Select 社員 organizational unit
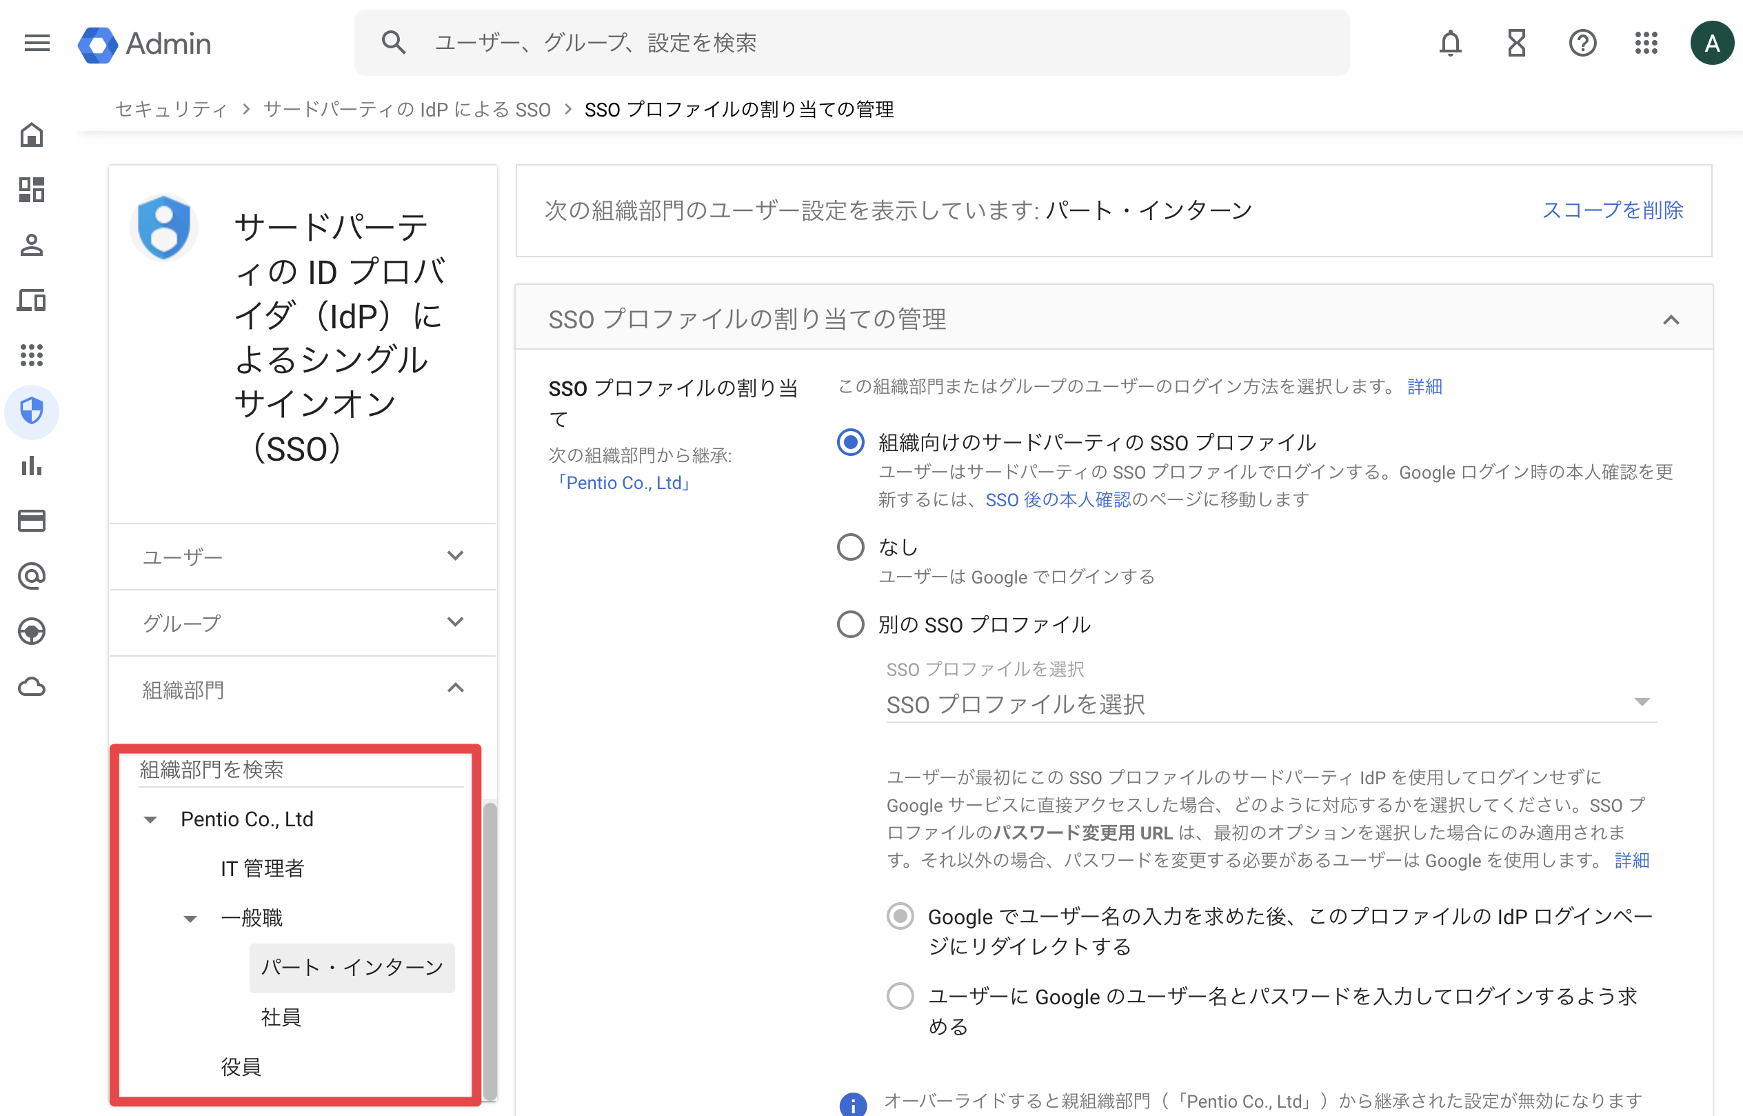 tap(281, 1017)
